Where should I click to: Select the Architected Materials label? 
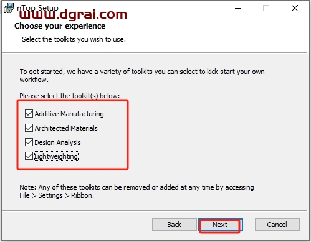66,128
